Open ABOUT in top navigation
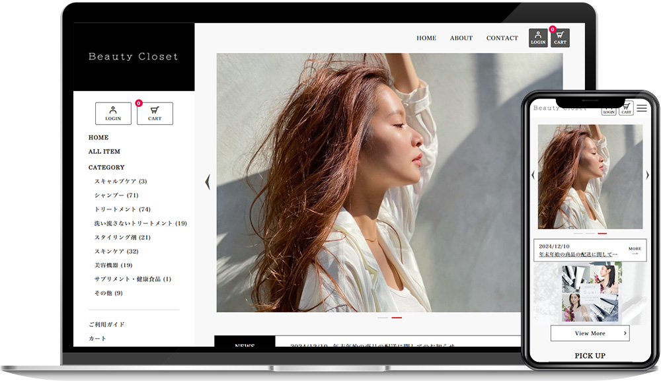This screenshot has height=381, width=661. (461, 38)
